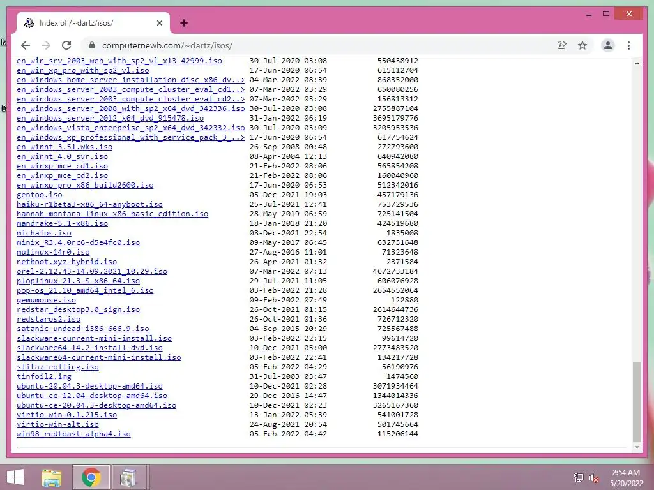
Task: Open slitaz-rolling.iso
Action: pyautogui.click(x=57, y=367)
